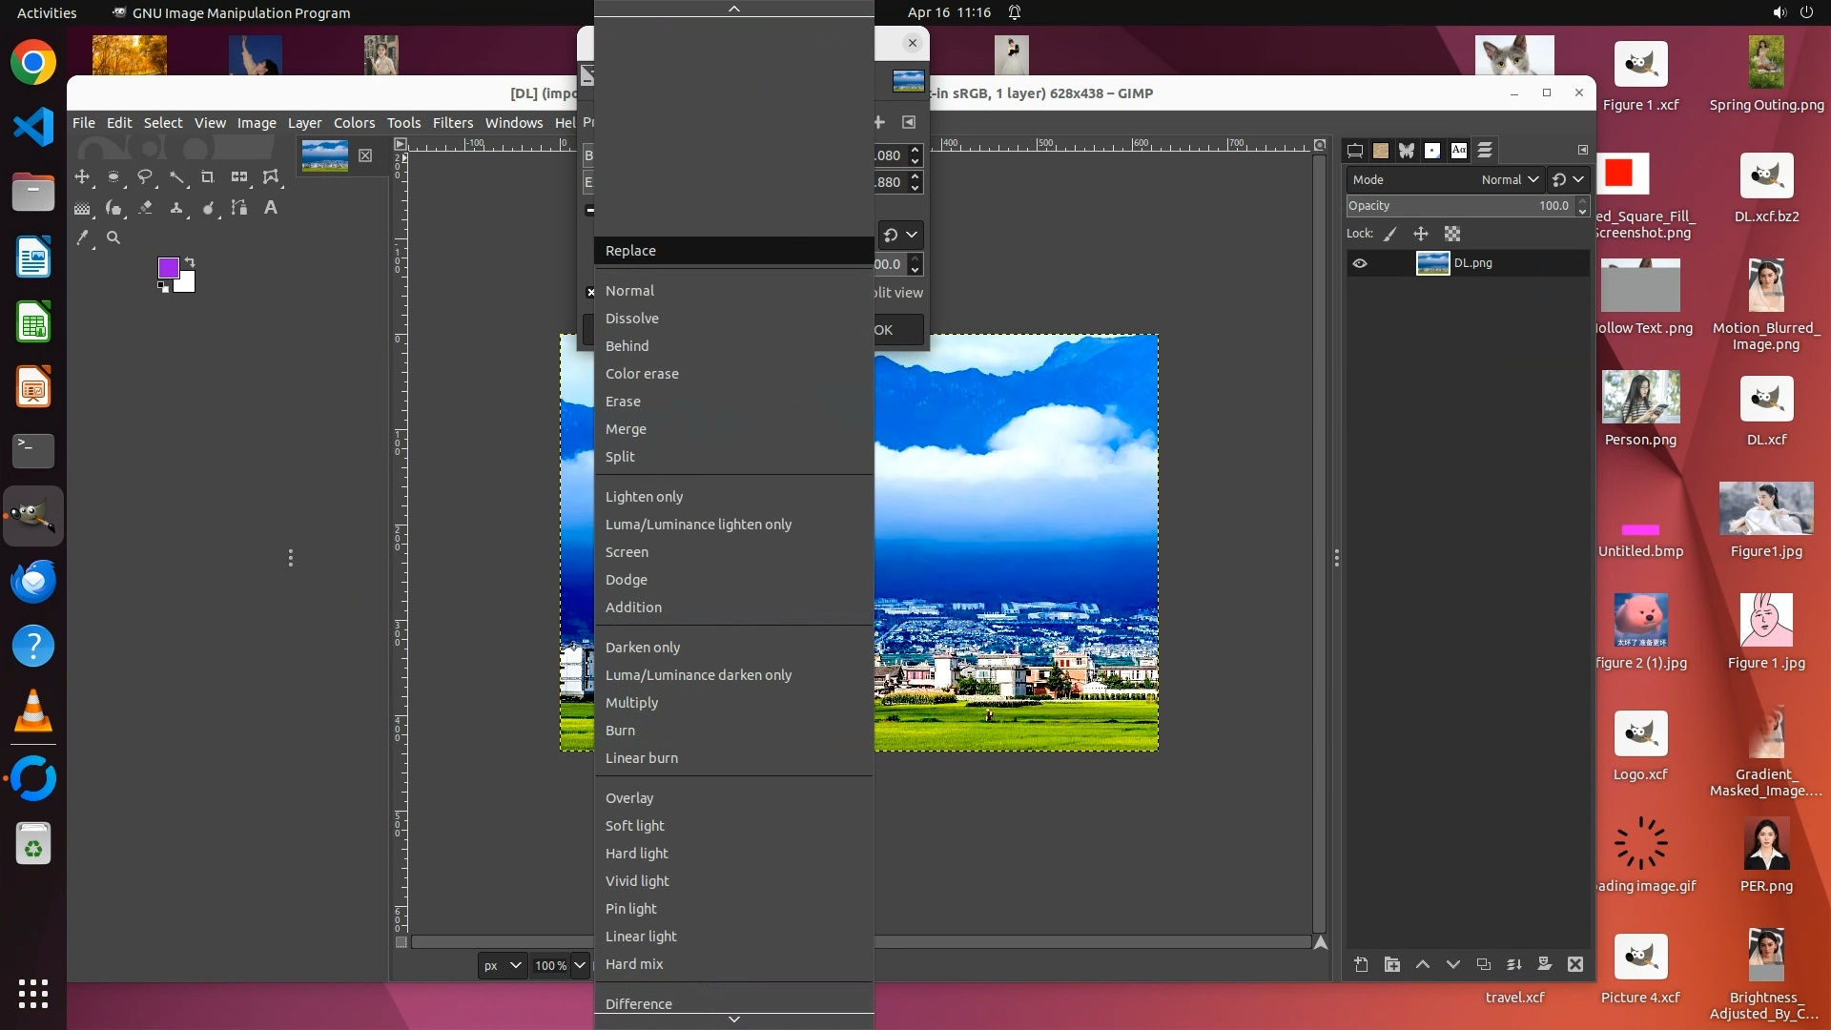The width and height of the screenshot is (1831, 1030).
Task: Choose Soft light blend mode
Action: point(634,826)
